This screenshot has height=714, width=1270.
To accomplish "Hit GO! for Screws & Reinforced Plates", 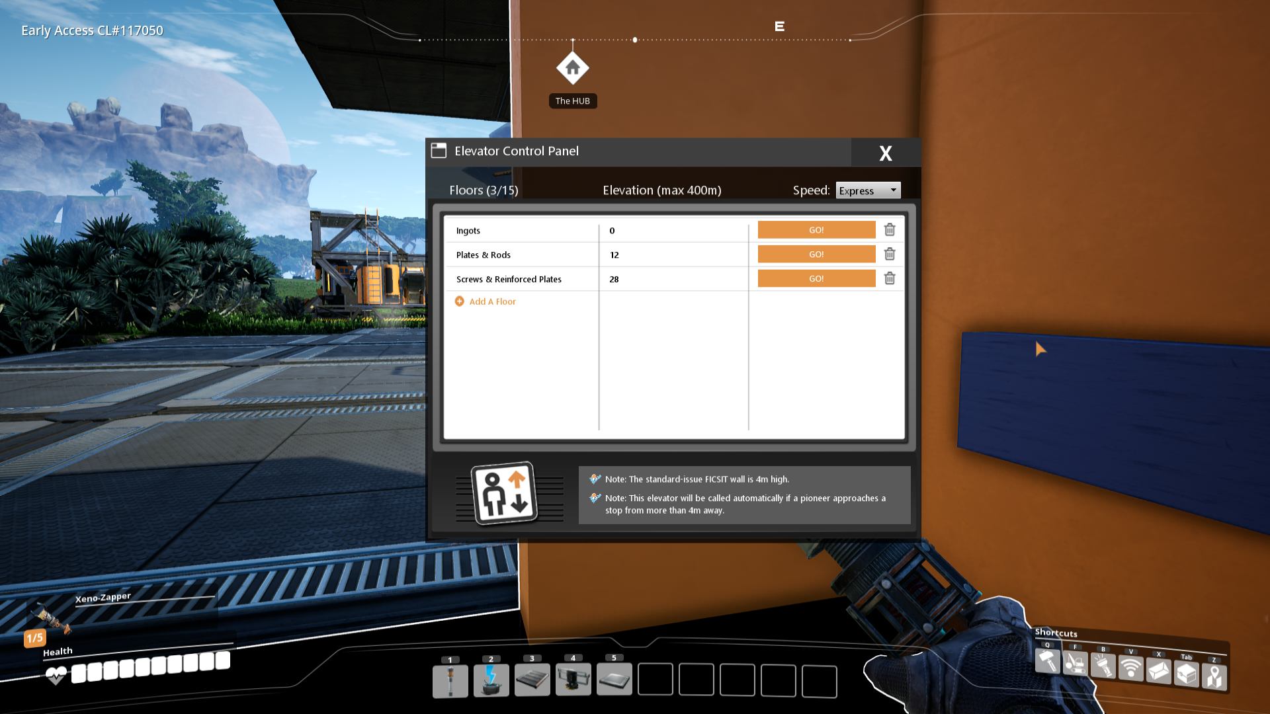I will [816, 279].
